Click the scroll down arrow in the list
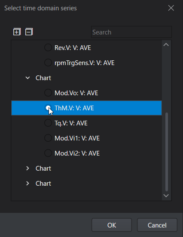This screenshot has height=237, width=183. pyautogui.click(x=166, y=196)
